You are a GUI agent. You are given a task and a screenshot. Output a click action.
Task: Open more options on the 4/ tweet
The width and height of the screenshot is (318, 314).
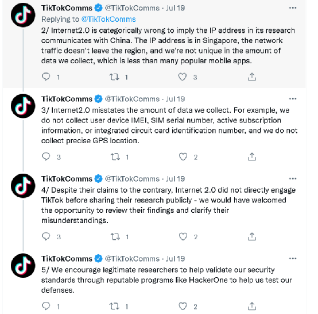293,178
